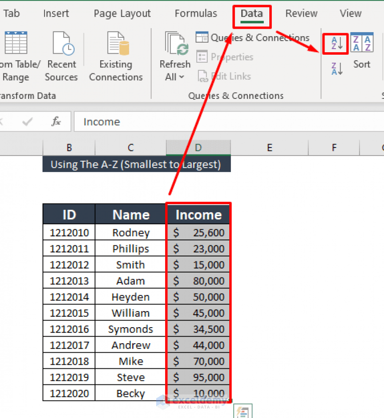Select income cell $25,600
The image size is (384, 418).
(198, 232)
